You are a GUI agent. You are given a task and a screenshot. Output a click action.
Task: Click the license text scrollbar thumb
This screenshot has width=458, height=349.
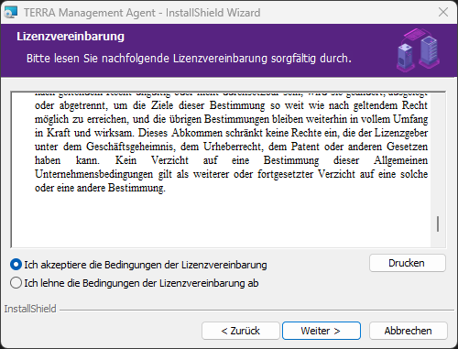click(x=438, y=224)
